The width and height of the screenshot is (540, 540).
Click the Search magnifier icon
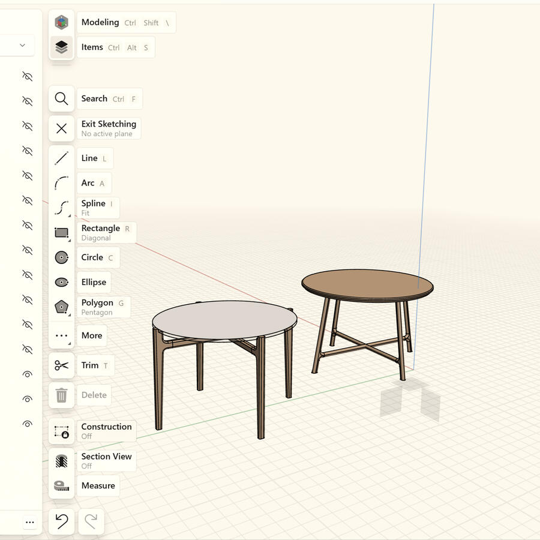[61, 98]
